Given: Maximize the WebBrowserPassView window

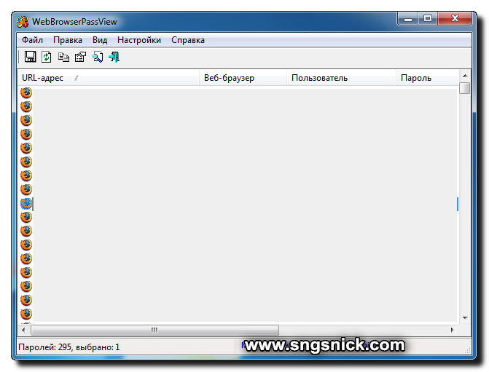Looking at the screenshot, I should point(428,19).
